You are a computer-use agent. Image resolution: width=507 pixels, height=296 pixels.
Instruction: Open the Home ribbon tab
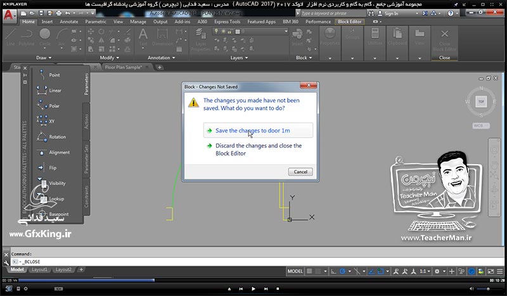pos(29,22)
